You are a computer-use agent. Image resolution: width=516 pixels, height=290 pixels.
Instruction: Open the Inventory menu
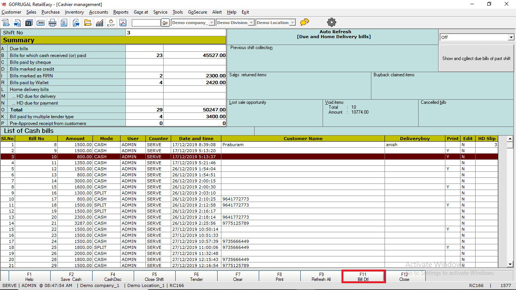pyautogui.click(x=74, y=12)
